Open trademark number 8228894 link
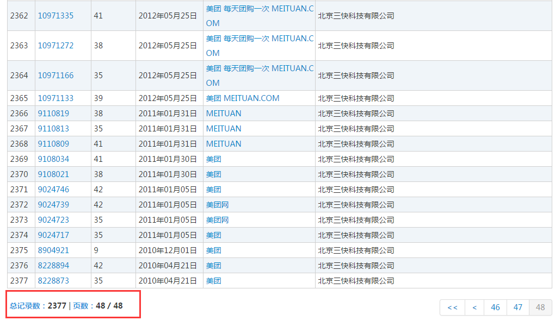This screenshot has height=327, width=555. pos(53,266)
